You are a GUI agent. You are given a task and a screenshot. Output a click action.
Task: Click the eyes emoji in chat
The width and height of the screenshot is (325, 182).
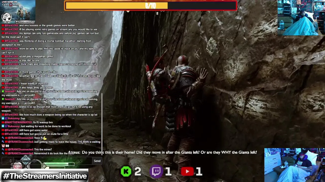[7, 146]
